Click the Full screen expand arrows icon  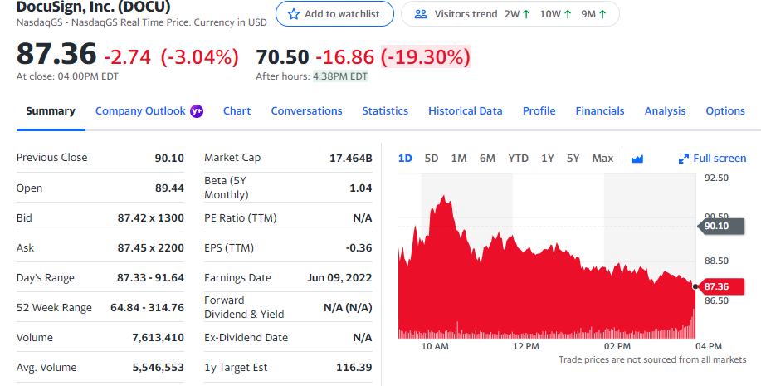(x=684, y=159)
